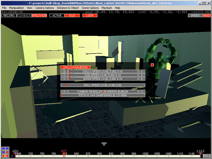Click the Pan Speed slider bar
The width and height of the screenshot is (212, 159).
coord(103,75)
